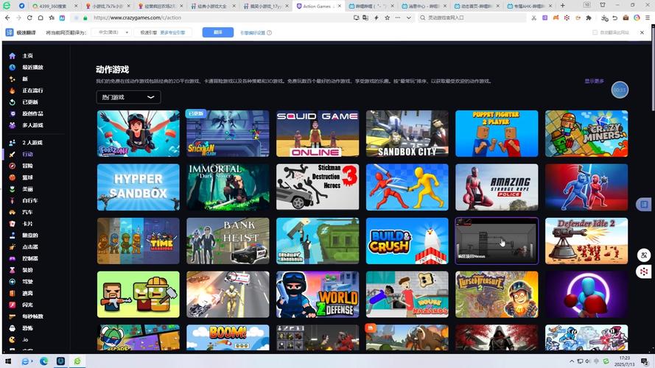Switch to the 4399_360搜索 browser tab
Viewport: 655px width, 368px height.
pos(52,6)
